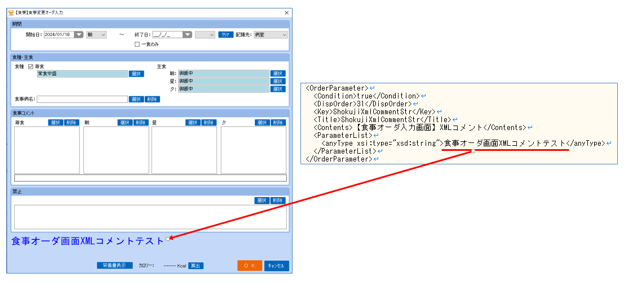Click the <Contents> line in the XML box

point(419,127)
